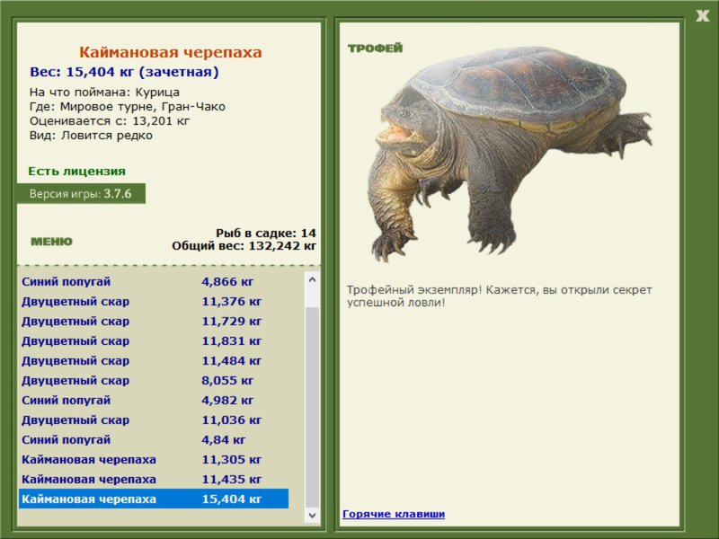Click the snapping turtle trophy picture
719x539 pixels.
509,154
